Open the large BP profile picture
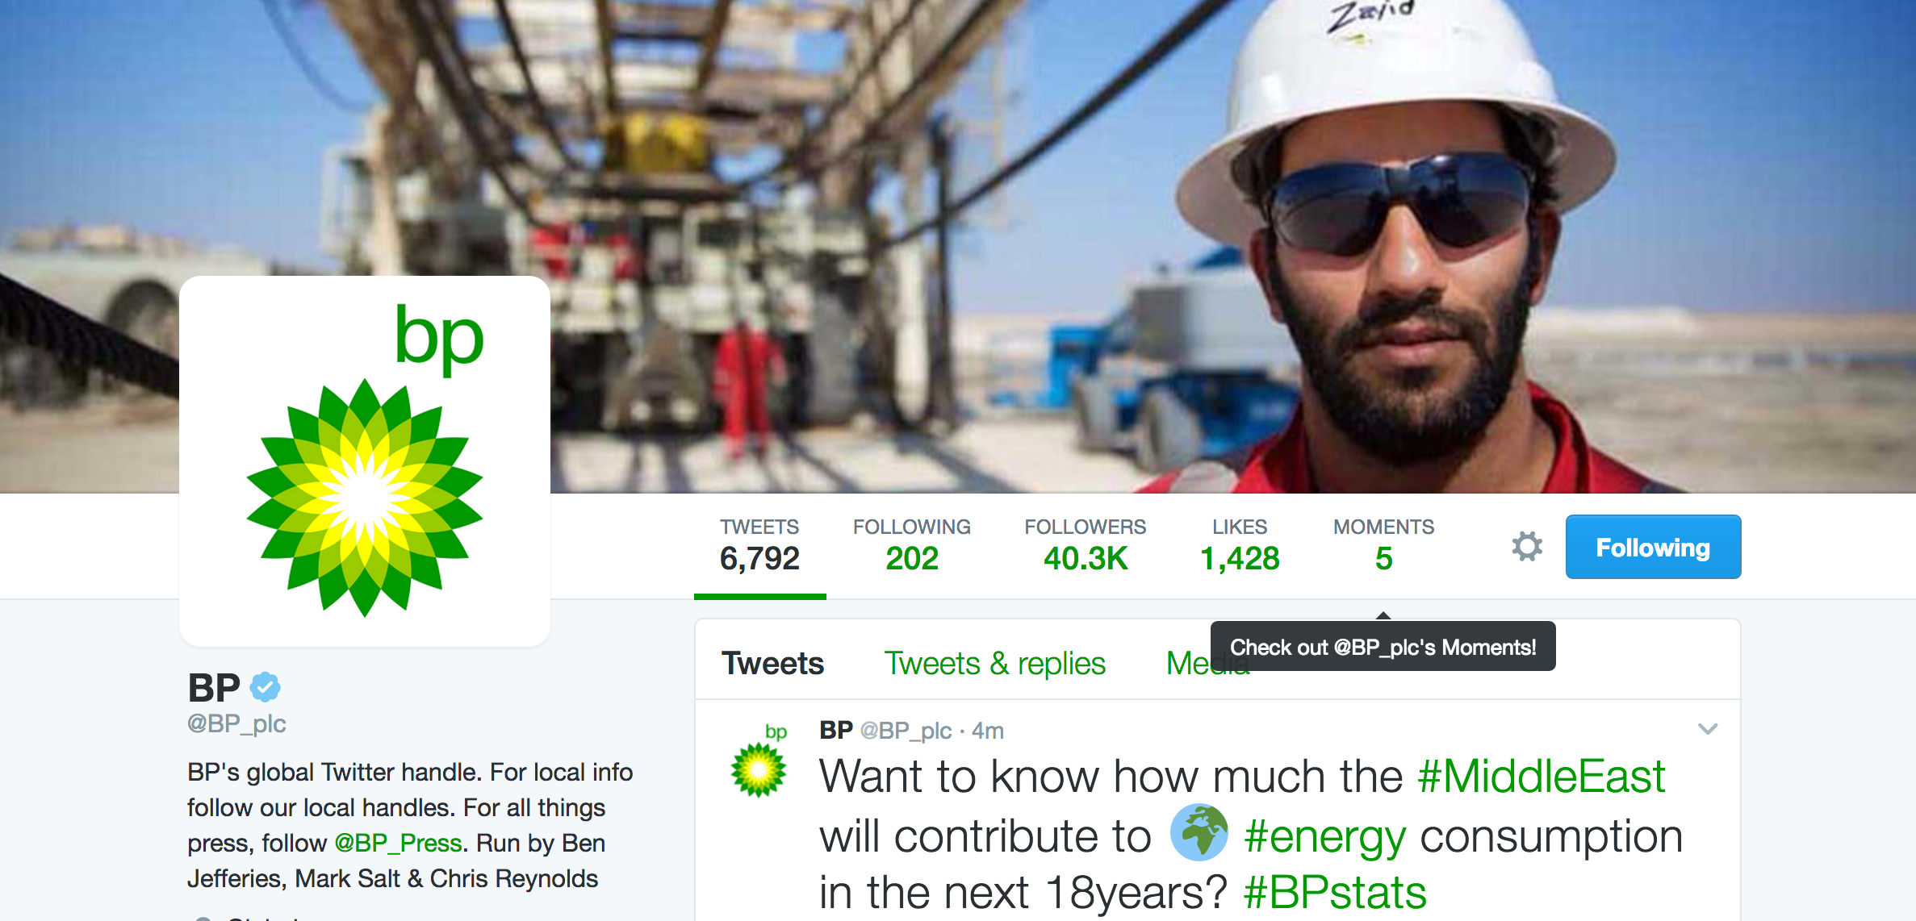Image resolution: width=1916 pixels, height=921 pixels. (365, 461)
